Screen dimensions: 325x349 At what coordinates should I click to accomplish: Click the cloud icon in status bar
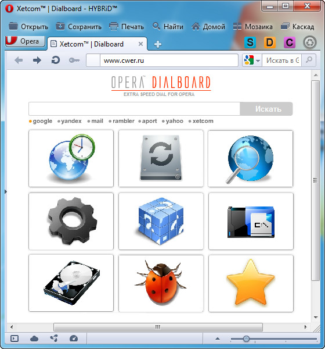pos(34,339)
